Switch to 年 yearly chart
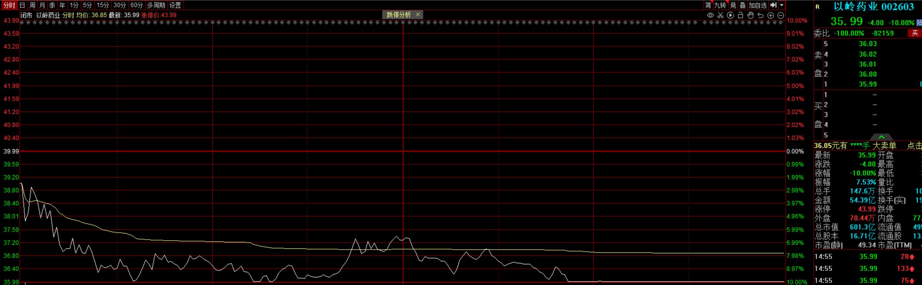Screen dimensions: 922x285 [62, 5]
